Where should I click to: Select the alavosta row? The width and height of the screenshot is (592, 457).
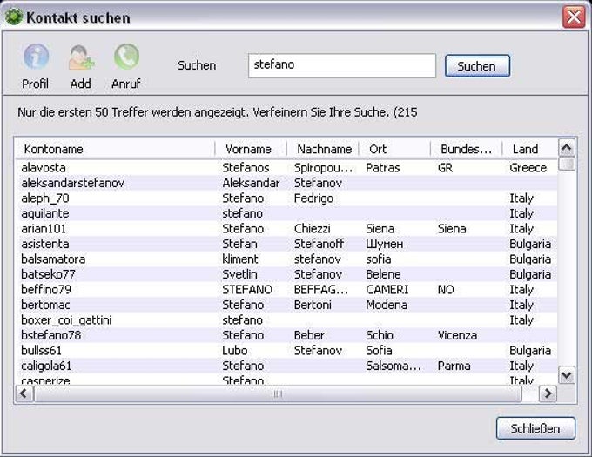click(x=286, y=168)
